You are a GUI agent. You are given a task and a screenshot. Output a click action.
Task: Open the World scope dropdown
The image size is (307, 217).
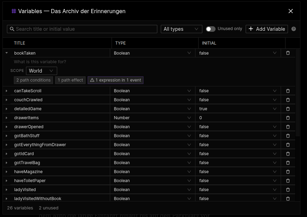click(x=42, y=71)
